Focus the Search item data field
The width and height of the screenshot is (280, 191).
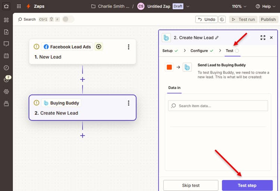point(218,106)
